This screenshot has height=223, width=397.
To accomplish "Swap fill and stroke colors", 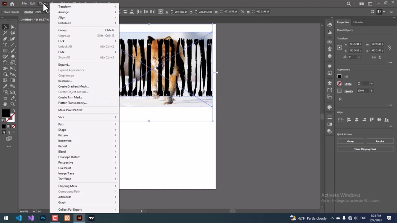I will (x=14, y=111).
